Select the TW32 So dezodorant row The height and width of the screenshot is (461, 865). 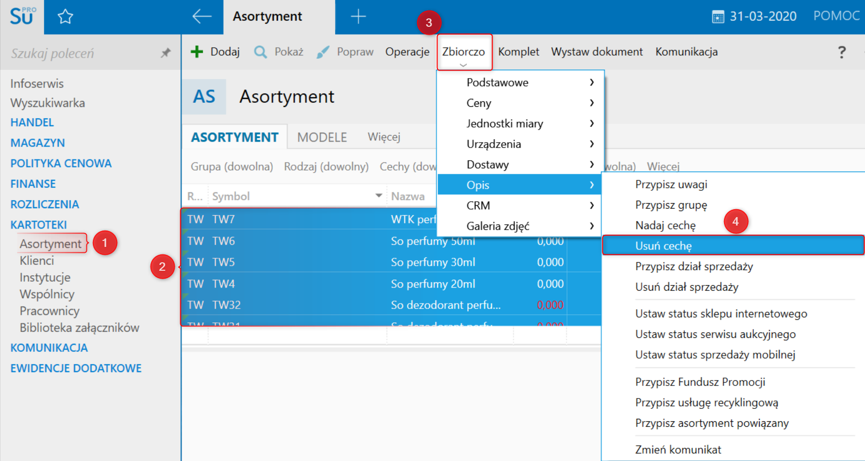click(x=391, y=305)
